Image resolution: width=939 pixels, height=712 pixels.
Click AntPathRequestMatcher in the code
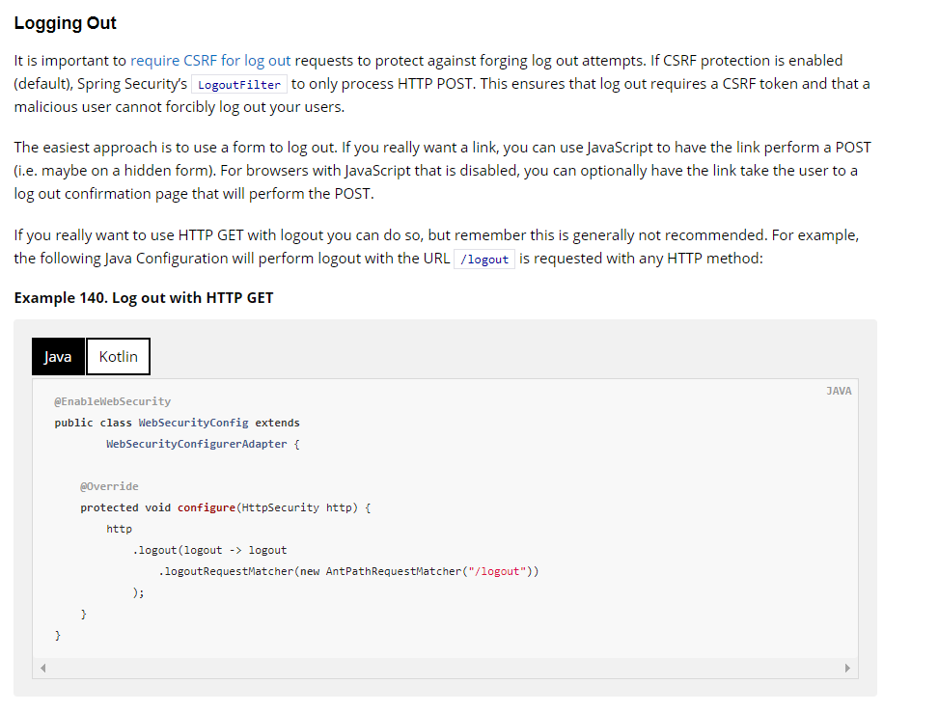393,571
